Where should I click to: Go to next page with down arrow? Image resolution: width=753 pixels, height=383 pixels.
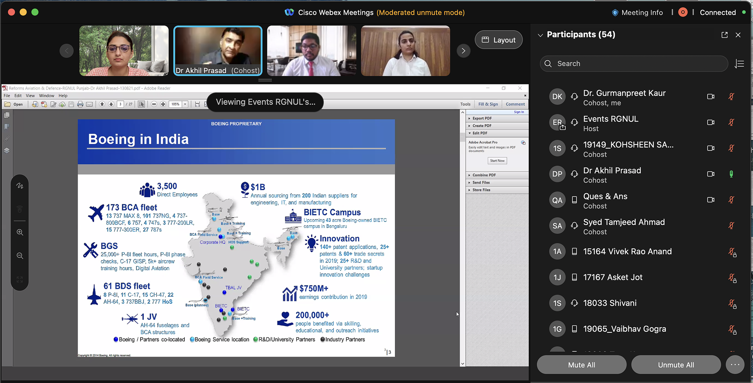click(111, 104)
